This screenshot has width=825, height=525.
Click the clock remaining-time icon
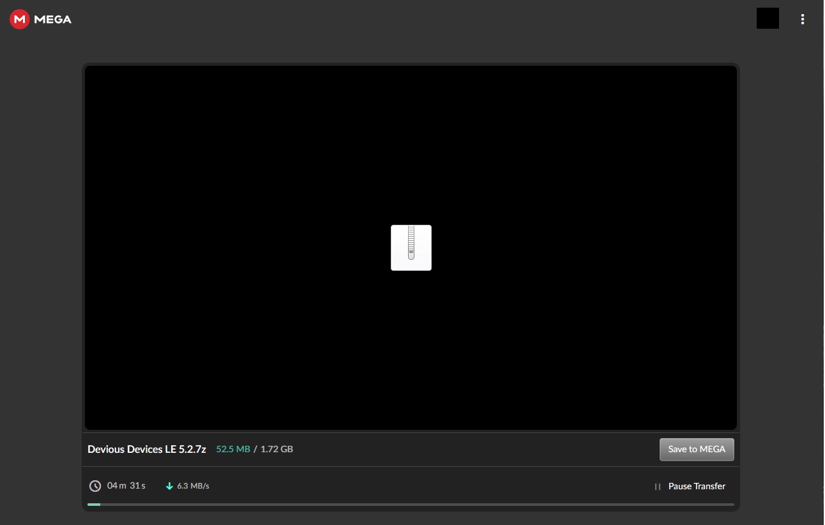[x=95, y=486]
